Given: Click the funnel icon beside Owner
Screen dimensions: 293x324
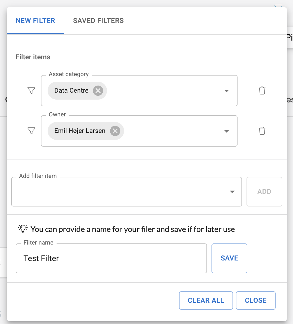Looking at the screenshot, I should click(31, 131).
